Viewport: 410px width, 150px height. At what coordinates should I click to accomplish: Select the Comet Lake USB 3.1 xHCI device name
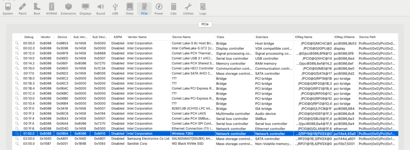[193, 59]
